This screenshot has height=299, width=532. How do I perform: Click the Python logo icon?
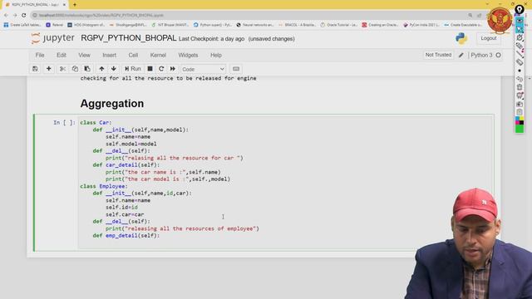461,38
